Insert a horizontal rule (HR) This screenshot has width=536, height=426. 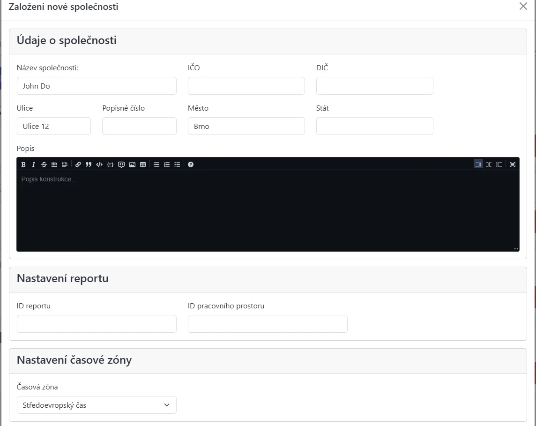tap(54, 164)
